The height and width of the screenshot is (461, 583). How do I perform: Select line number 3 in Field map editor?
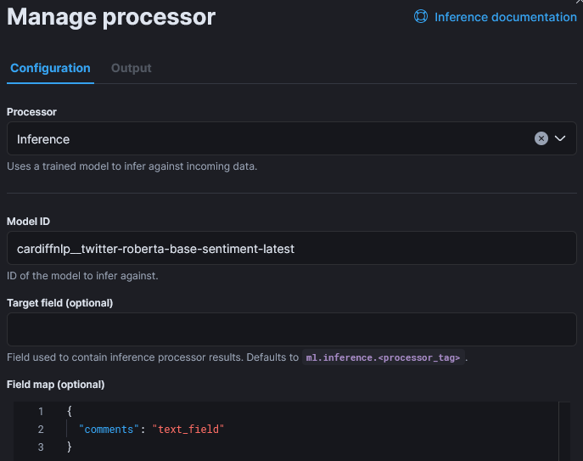(40, 447)
